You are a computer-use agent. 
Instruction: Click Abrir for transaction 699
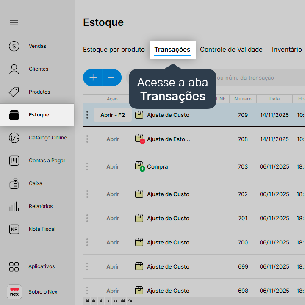113,266
